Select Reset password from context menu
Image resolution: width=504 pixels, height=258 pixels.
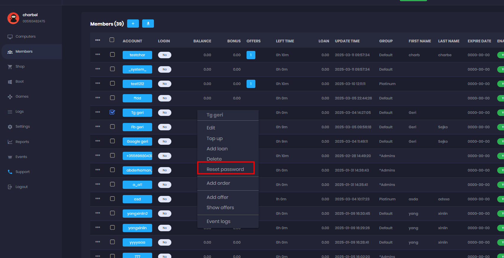point(225,169)
